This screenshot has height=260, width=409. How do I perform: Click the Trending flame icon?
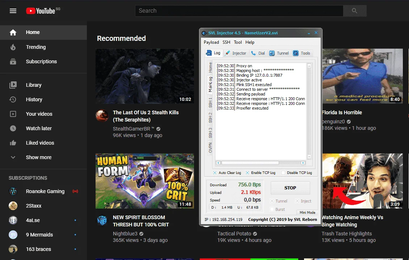pyautogui.click(x=13, y=47)
